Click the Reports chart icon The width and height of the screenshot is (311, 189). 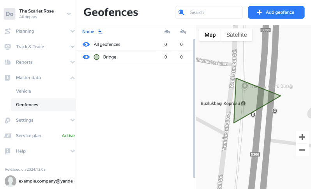click(x=7, y=62)
